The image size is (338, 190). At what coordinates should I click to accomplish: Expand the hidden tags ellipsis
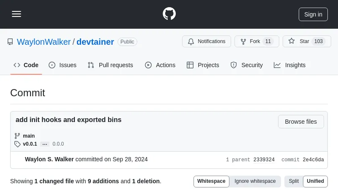tap(45, 144)
